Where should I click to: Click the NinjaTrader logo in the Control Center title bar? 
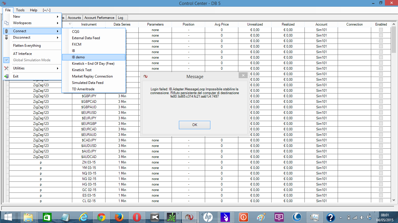[x=4, y=3]
